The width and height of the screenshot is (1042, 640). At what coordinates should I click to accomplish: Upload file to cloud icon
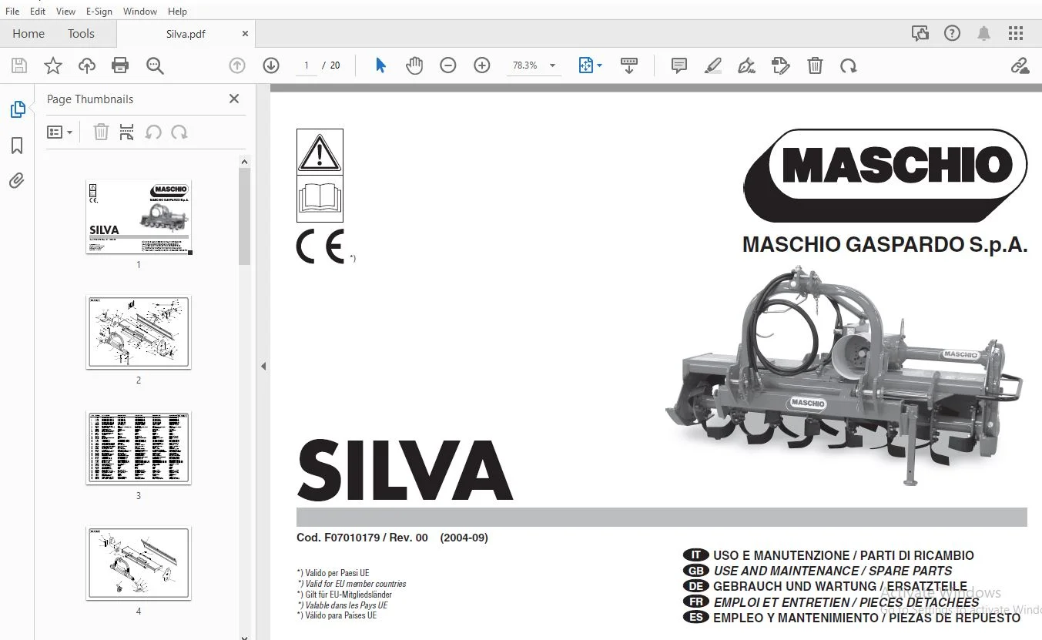(x=87, y=65)
